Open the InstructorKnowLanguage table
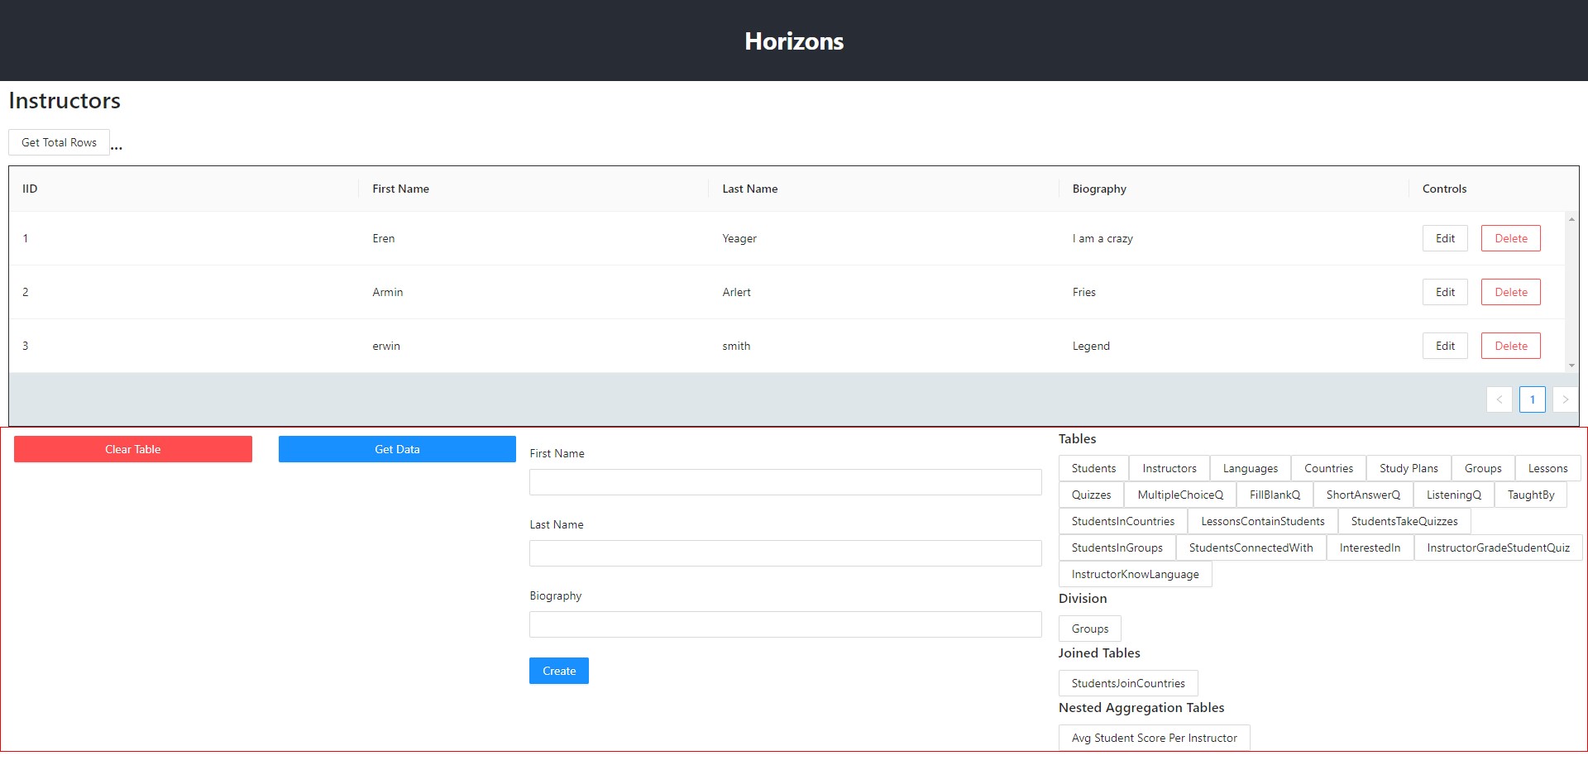Viewport: 1588px width, 765px height. click(x=1135, y=574)
